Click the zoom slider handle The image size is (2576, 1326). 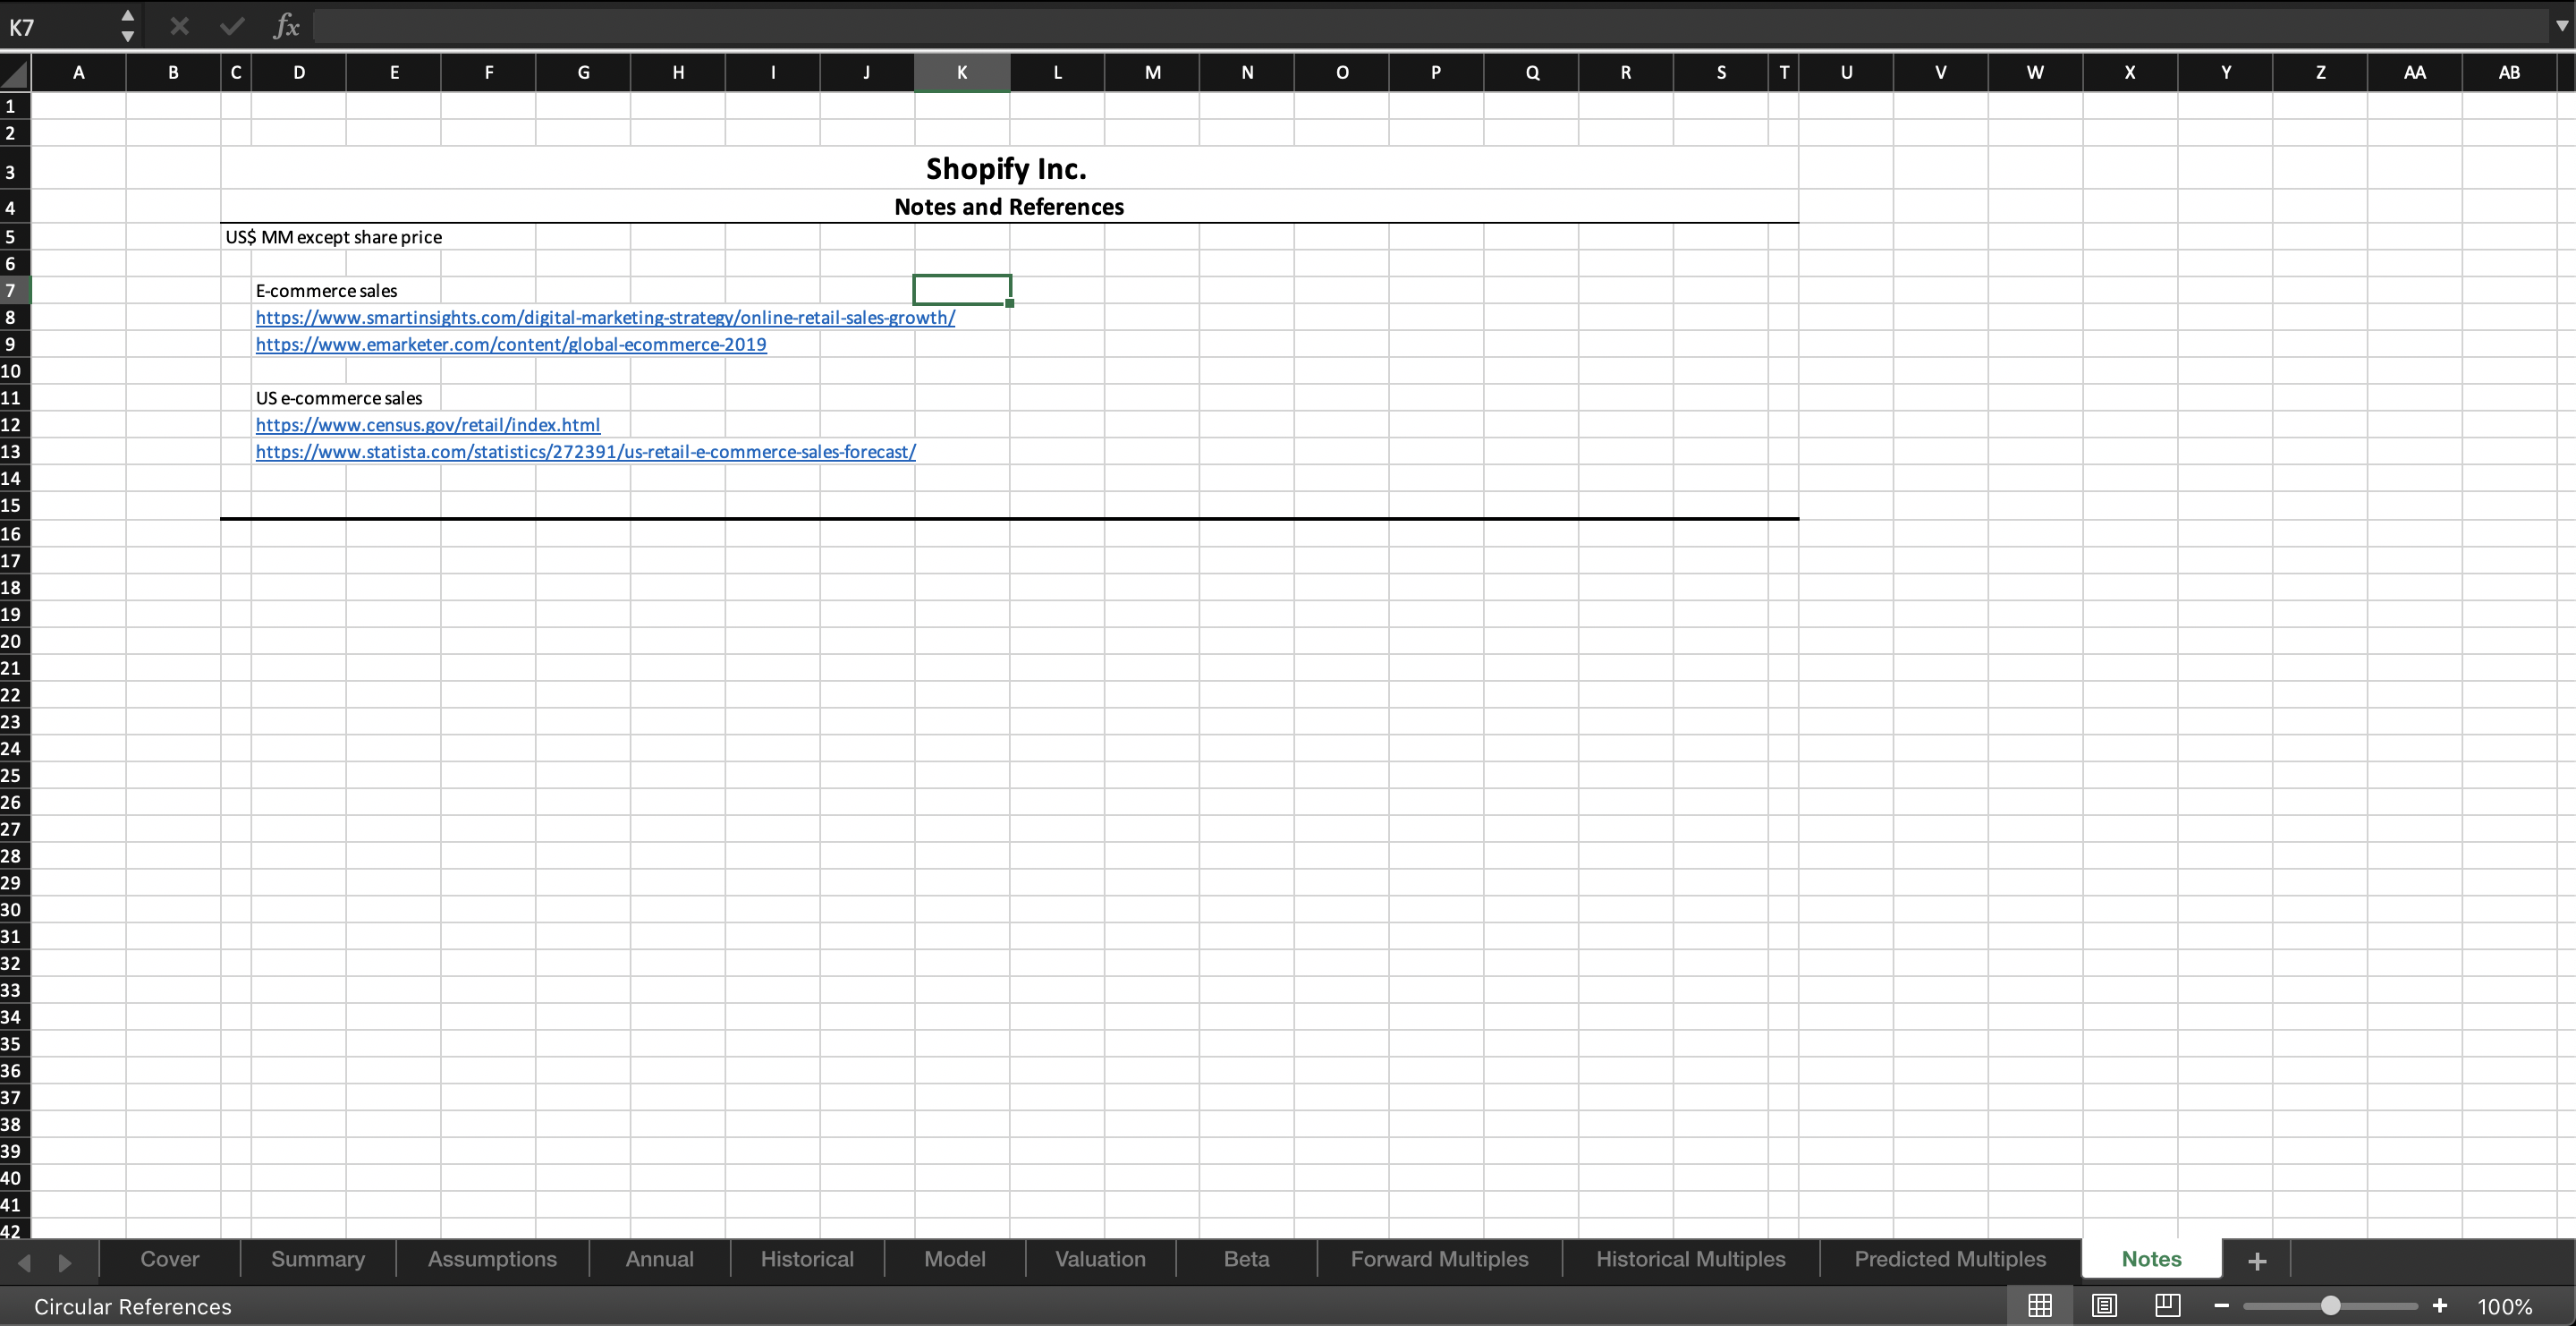(x=2330, y=1306)
